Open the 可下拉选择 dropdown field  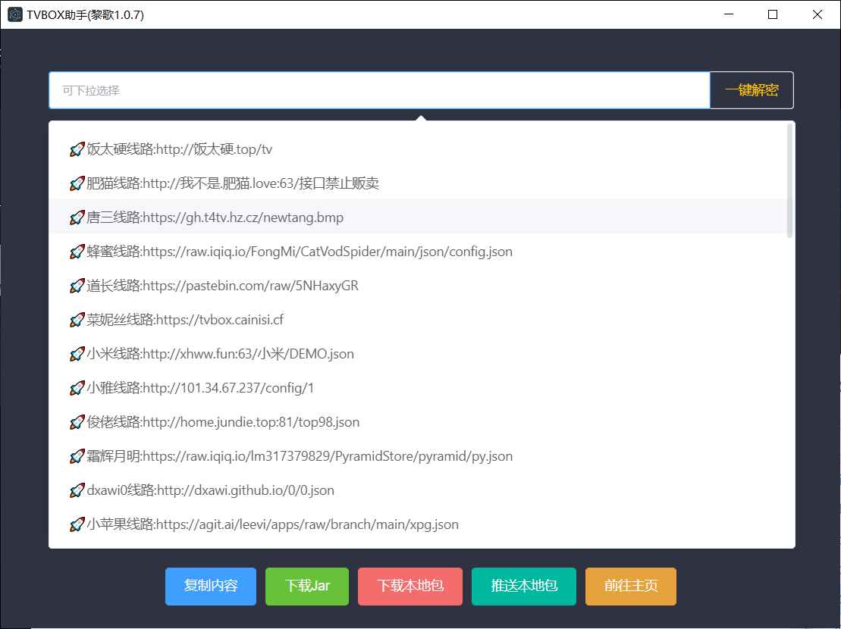click(379, 89)
